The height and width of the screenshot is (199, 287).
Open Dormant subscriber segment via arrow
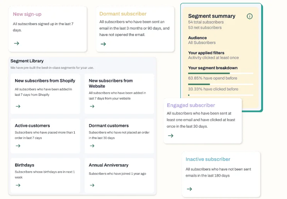point(103,44)
